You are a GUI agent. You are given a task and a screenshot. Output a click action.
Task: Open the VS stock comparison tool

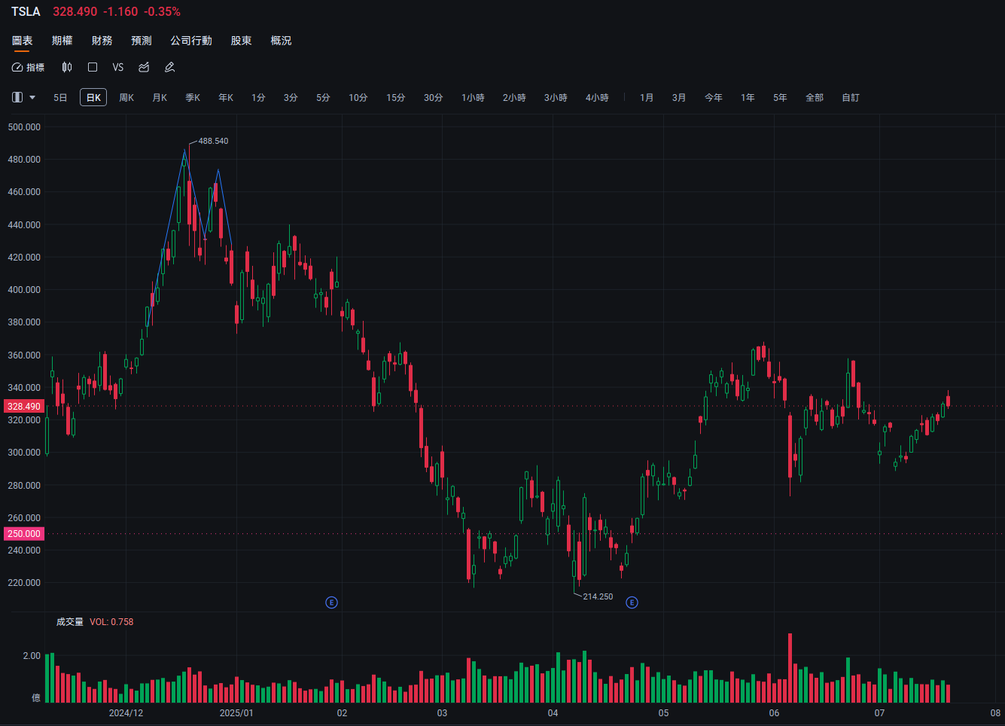pos(117,67)
